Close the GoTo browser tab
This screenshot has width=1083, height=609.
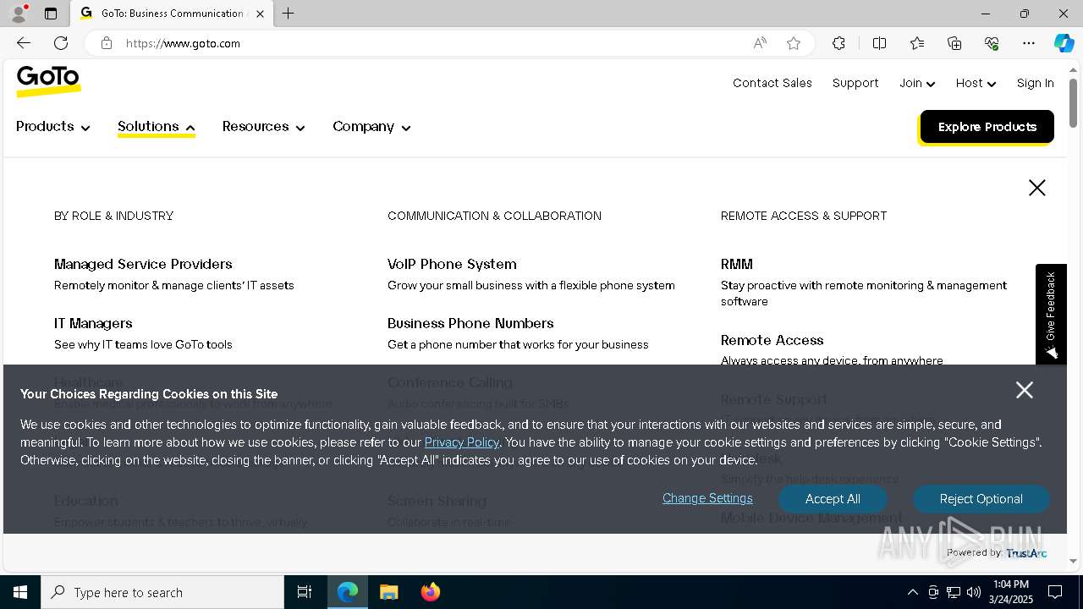(260, 14)
